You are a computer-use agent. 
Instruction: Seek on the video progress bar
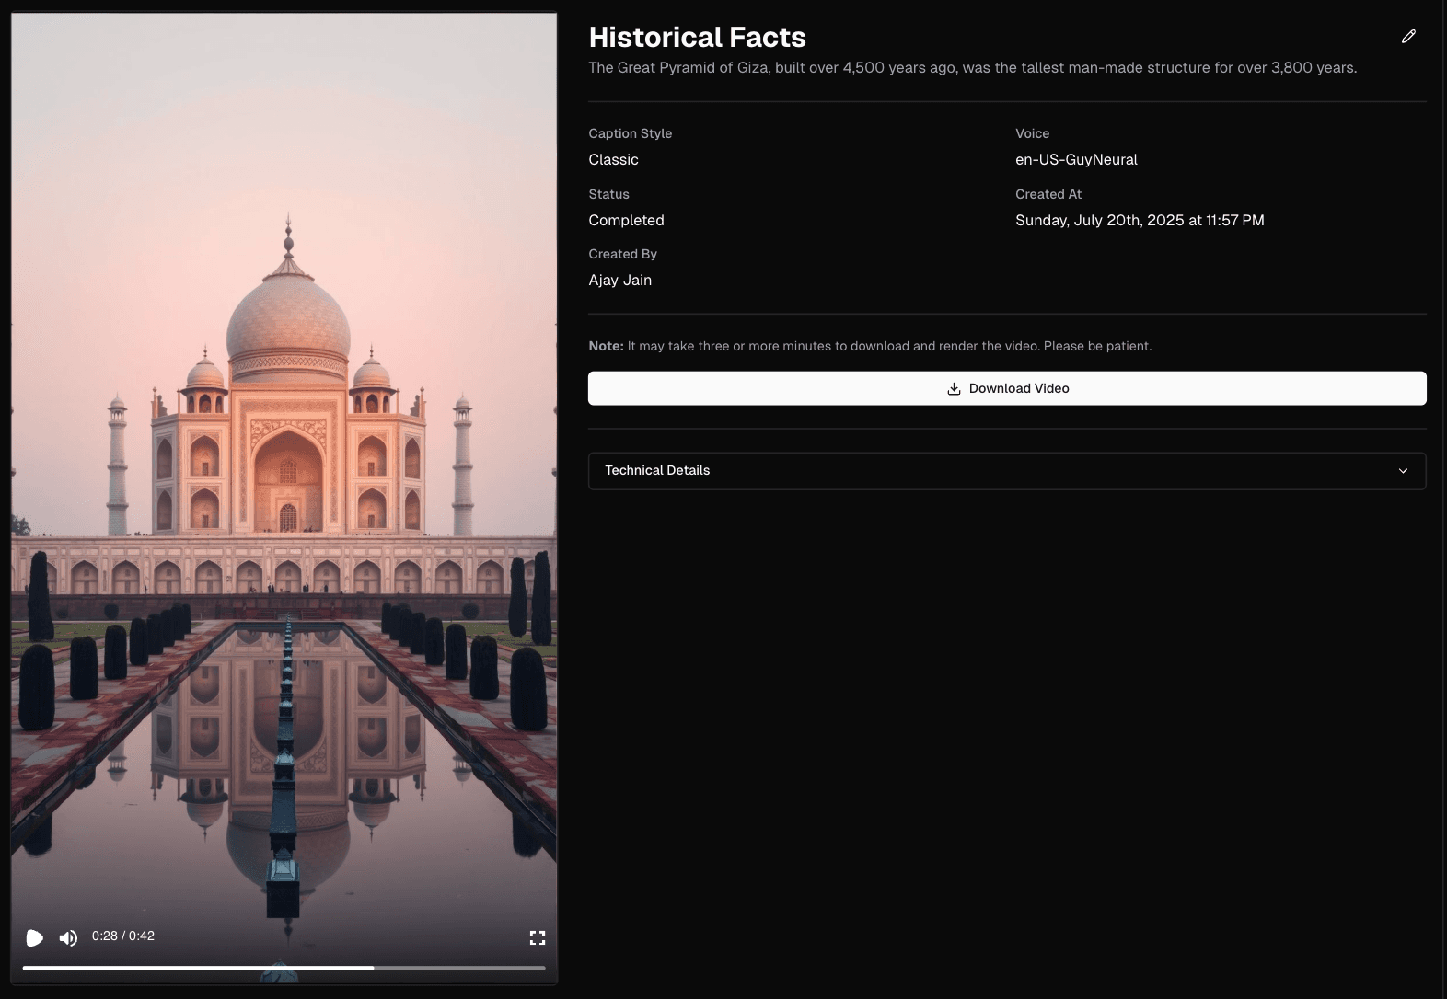click(x=284, y=968)
